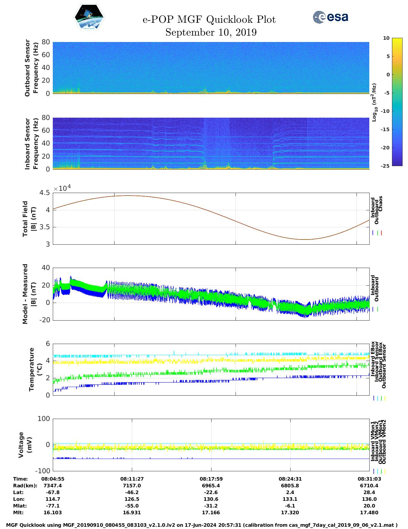Select the red Chaos legend marker
The image size is (408, 529).
pyautogui.click(x=381, y=233)
